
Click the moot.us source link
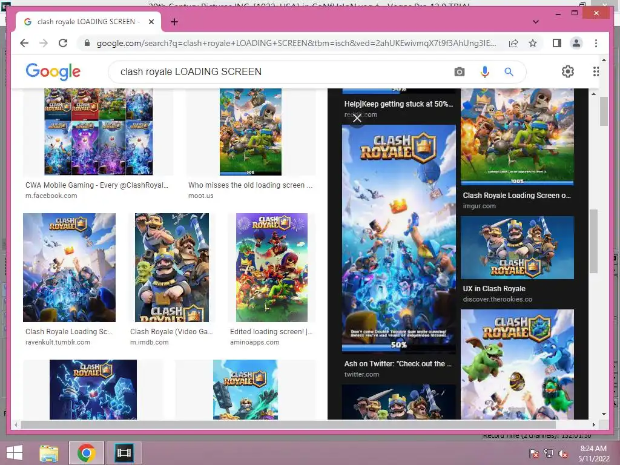click(201, 196)
